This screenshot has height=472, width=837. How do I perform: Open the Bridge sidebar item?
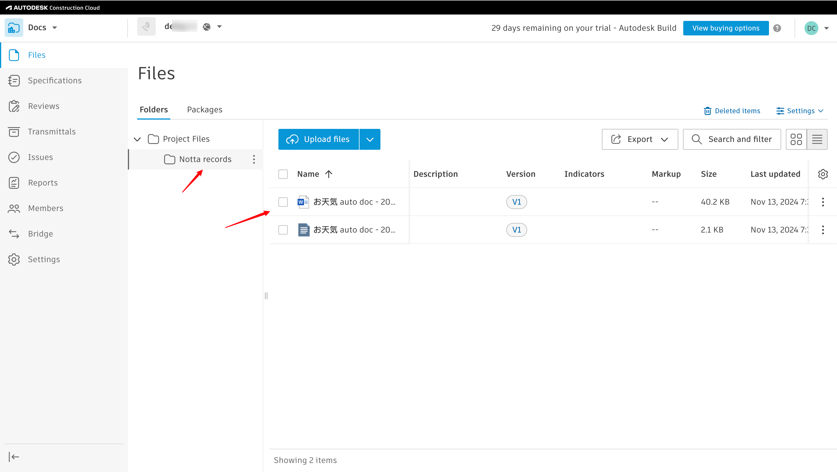pyautogui.click(x=40, y=234)
